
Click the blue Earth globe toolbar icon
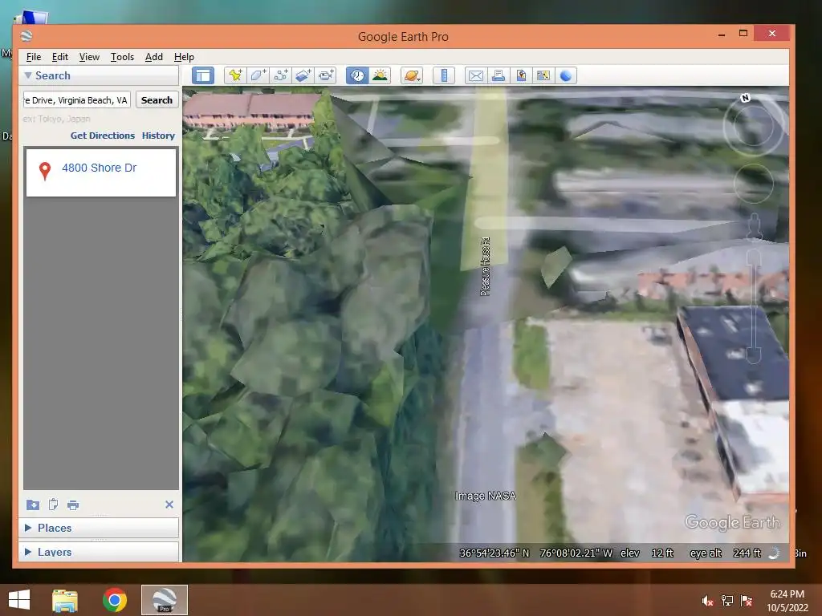click(566, 75)
